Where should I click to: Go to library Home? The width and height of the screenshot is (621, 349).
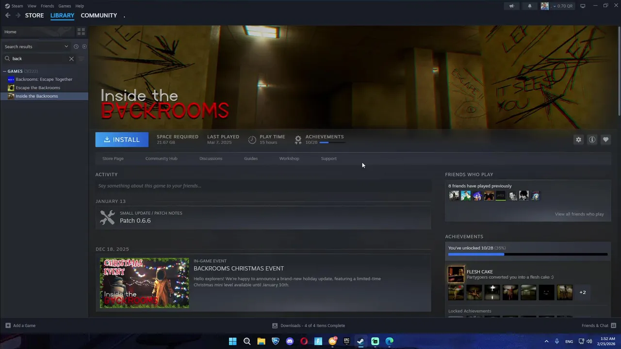37,32
